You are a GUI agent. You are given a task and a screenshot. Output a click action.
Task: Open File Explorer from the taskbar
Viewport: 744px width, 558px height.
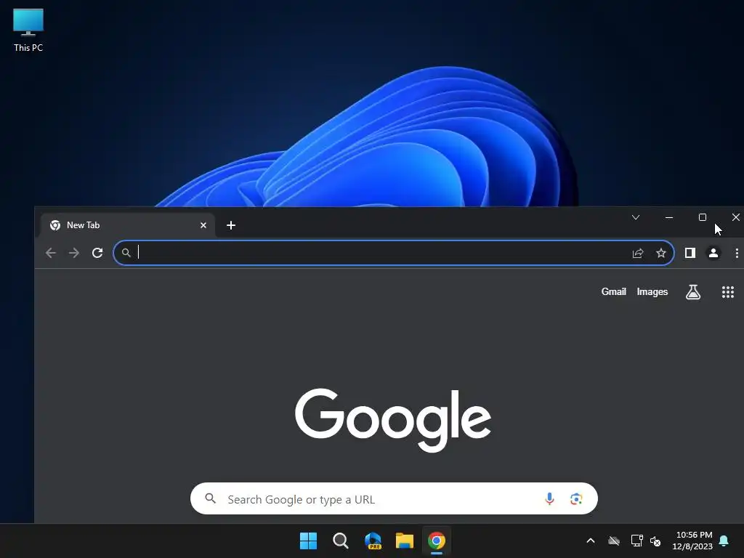pos(405,541)
